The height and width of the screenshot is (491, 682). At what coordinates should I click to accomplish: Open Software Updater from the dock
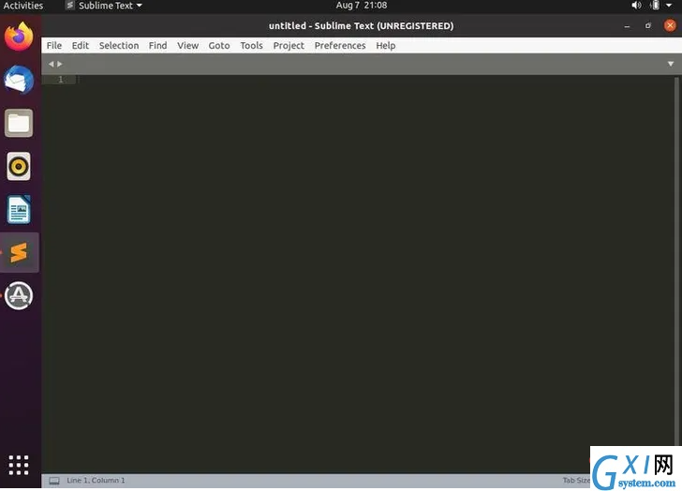(x=19, y=296)
